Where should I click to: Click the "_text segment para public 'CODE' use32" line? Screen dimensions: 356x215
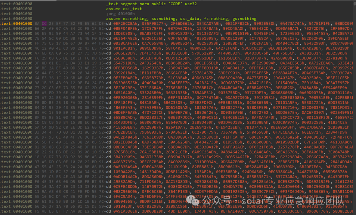coord(151,4)
